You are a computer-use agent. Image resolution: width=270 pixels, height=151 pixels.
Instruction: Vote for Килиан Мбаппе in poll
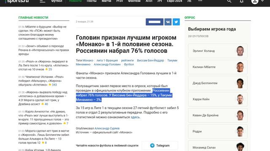(218, 67)
